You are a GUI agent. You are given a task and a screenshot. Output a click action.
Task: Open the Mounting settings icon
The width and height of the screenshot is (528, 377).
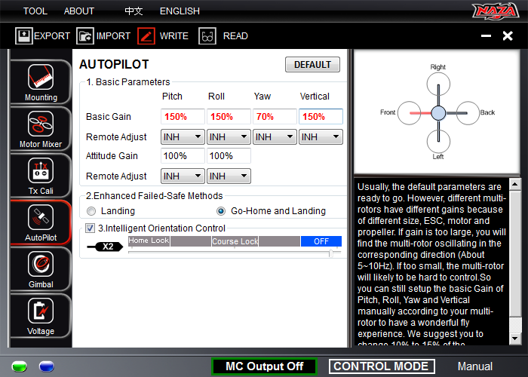coord(41,78)
